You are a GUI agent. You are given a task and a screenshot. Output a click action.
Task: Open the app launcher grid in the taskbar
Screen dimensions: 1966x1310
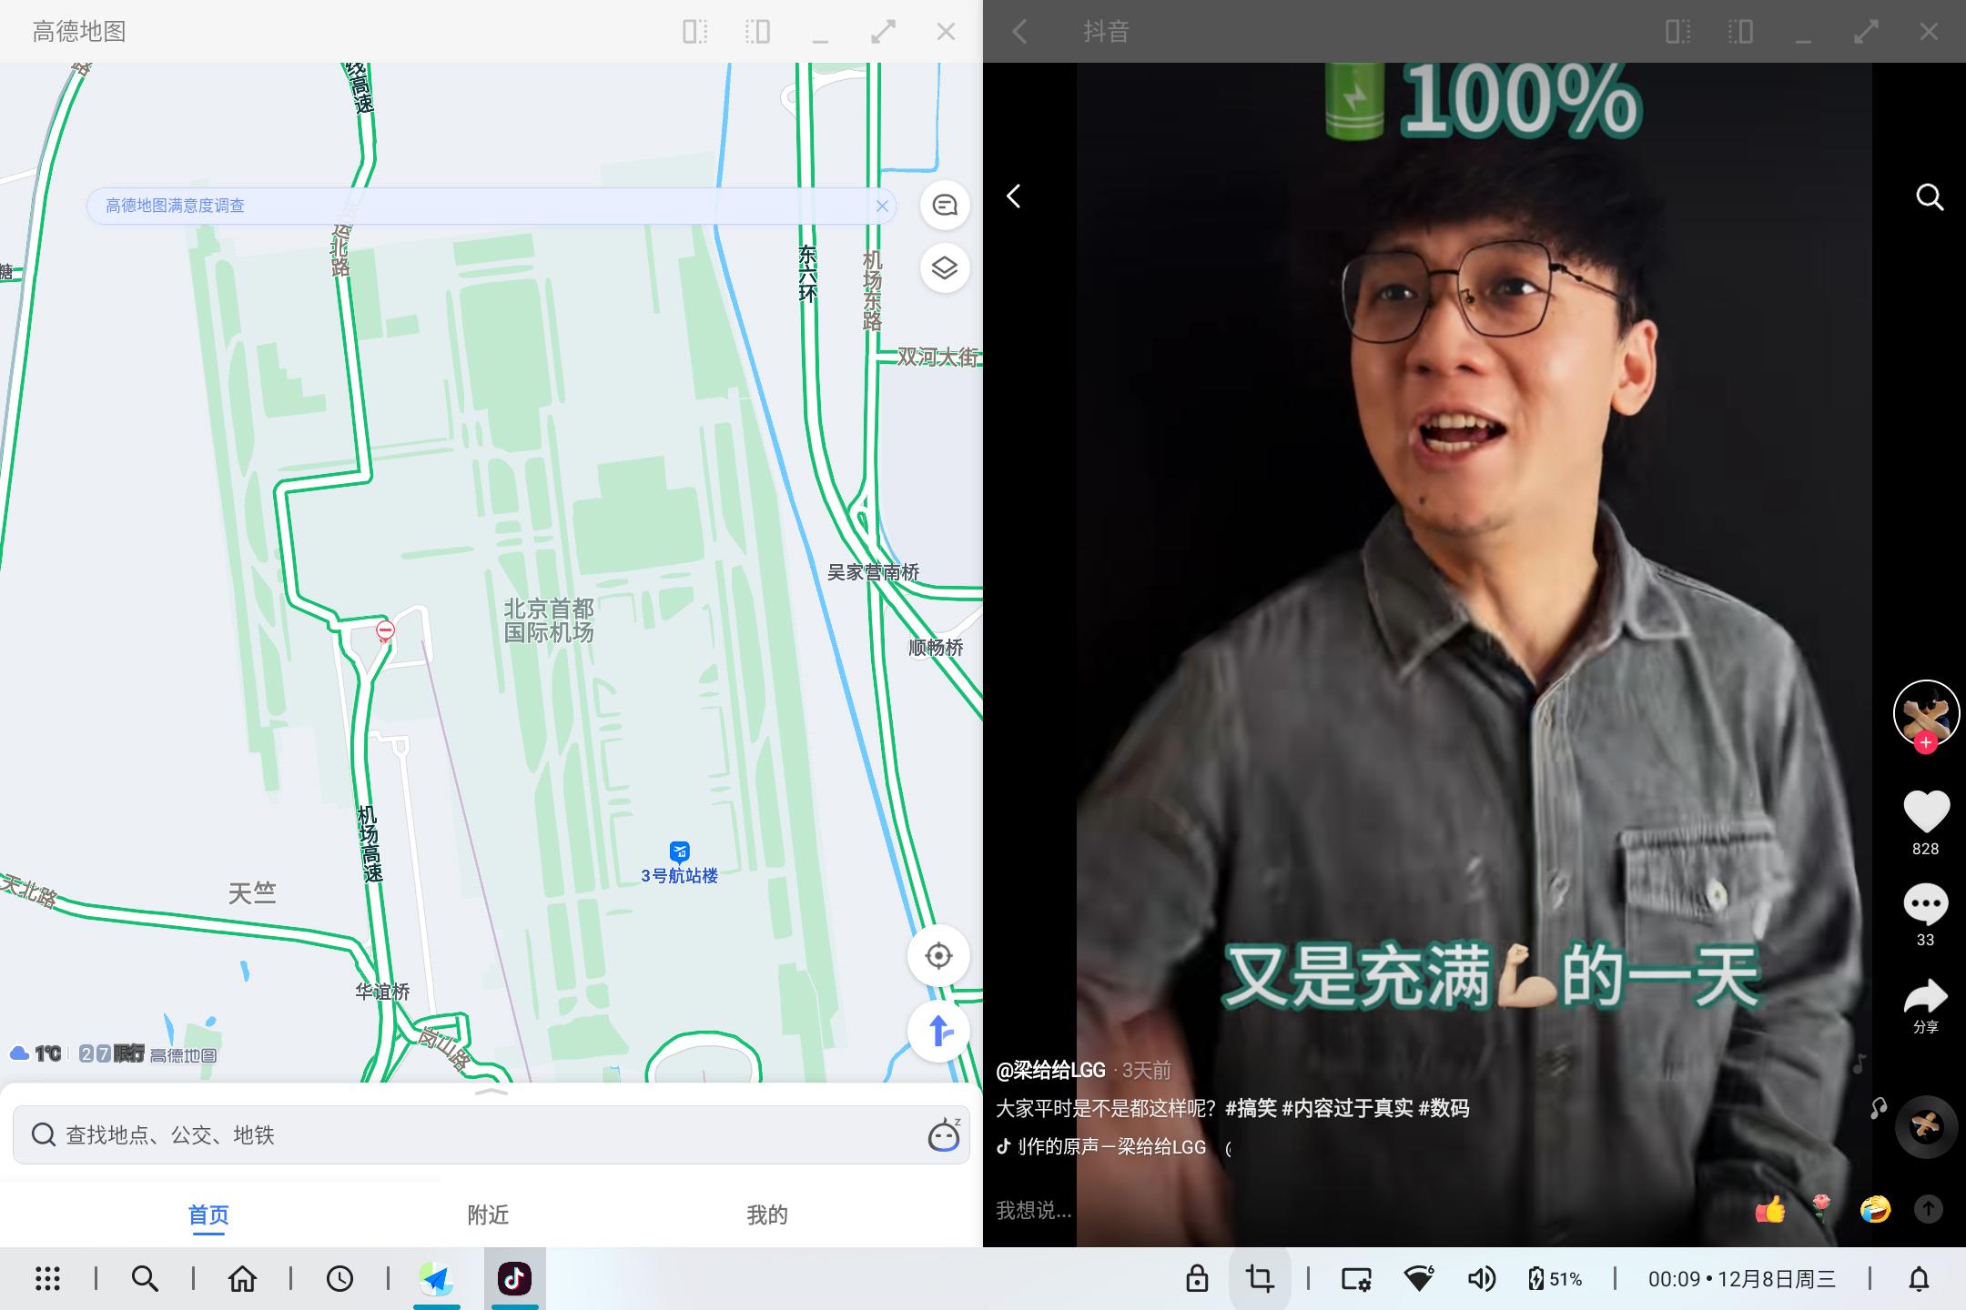(46, 1277)
